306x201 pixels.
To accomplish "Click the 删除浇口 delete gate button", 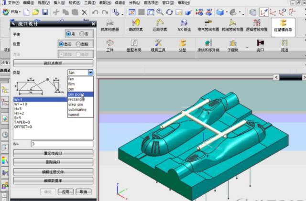I will point(53,162).
